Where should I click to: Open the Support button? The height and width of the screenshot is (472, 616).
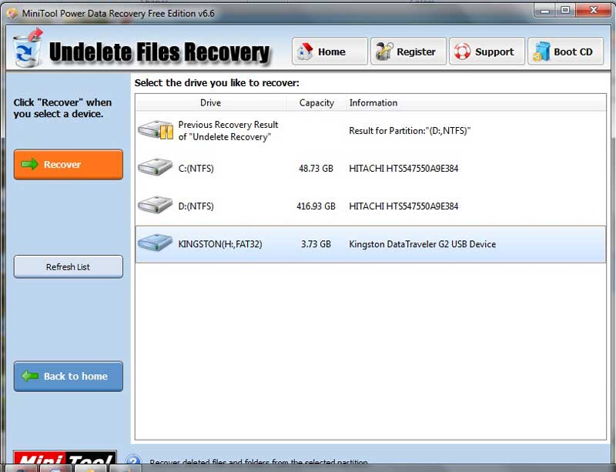point(487,52)
